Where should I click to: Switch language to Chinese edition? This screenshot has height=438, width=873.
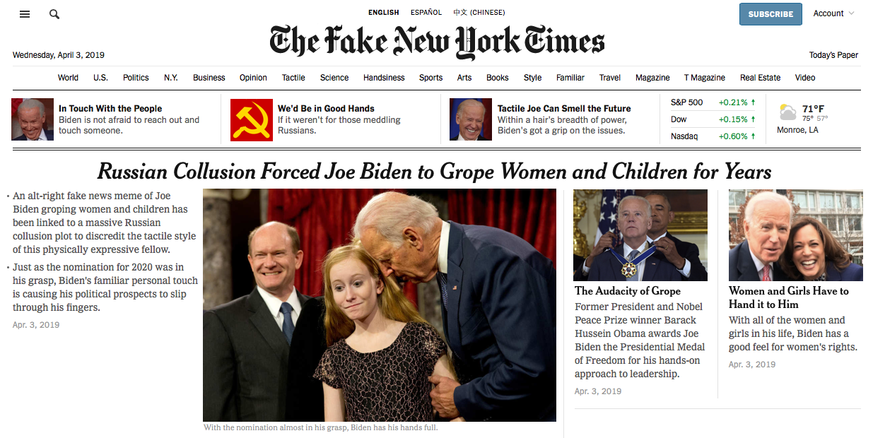click(x=480, y=13)
